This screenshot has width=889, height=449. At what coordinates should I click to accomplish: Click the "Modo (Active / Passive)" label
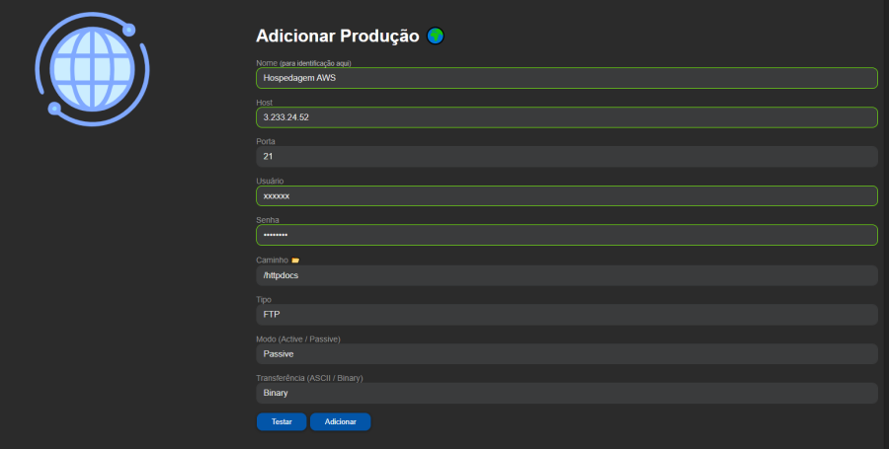coord(298,338)
